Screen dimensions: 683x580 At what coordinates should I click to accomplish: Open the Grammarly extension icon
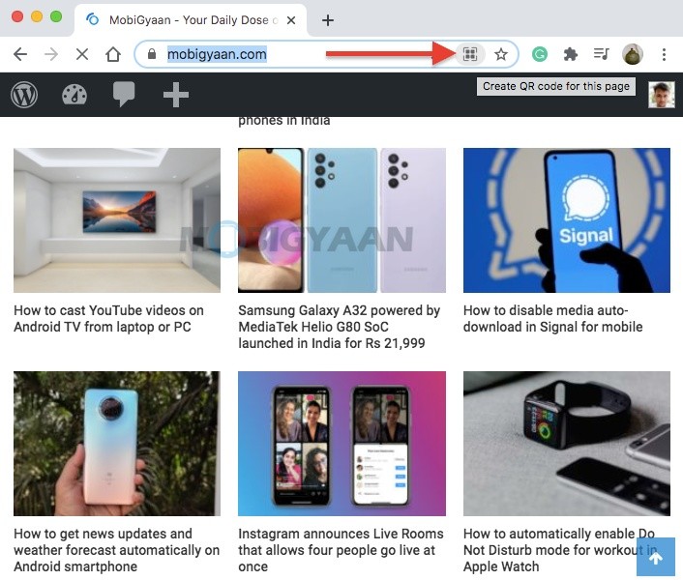point(540,54)
